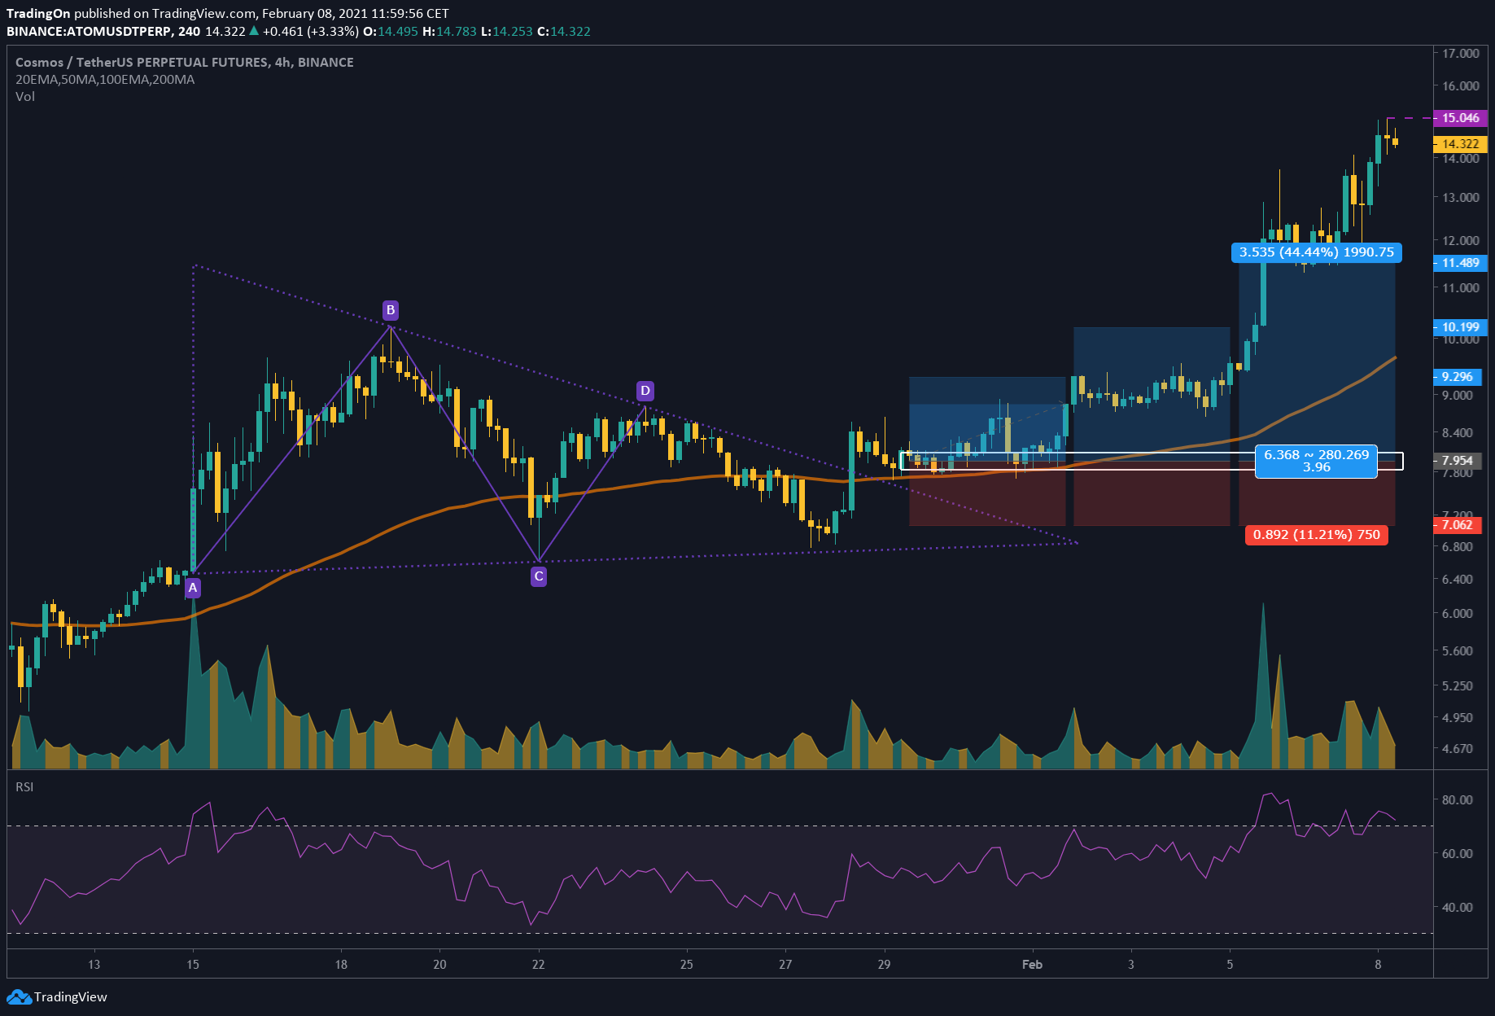Click the RSI pane label
This screenshot has height=1016, width=1495.
click(x=24, y=786)
